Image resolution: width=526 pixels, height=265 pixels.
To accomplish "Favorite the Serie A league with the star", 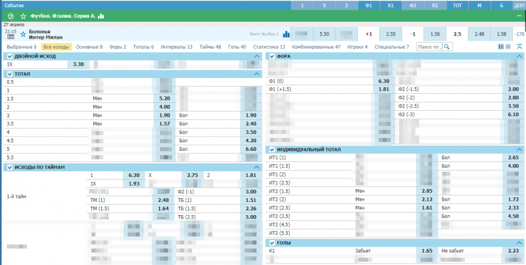I will tap(23, 15).
